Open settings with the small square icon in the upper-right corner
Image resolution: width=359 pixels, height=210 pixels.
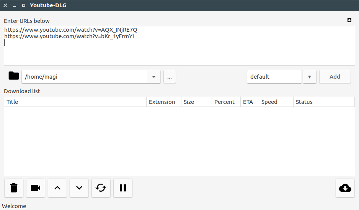coord(349,20)
